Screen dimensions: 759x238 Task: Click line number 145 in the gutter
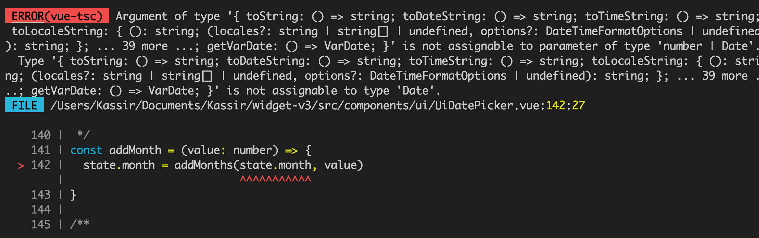point(41,224)
